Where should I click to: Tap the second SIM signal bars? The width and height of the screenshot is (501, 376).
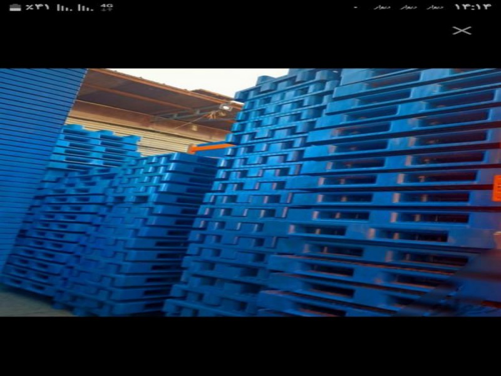[81, 8]
